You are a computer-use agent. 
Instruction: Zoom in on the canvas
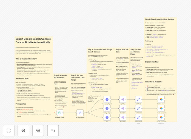click(x=23, y=131)
